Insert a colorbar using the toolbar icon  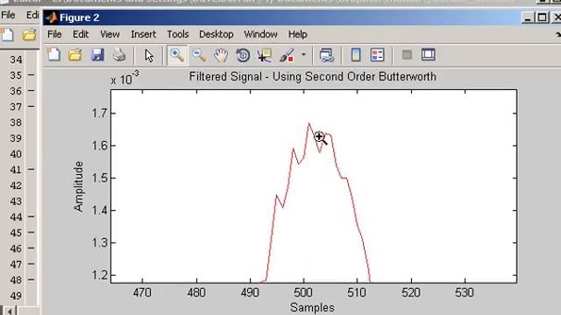[x=356, y=55]
